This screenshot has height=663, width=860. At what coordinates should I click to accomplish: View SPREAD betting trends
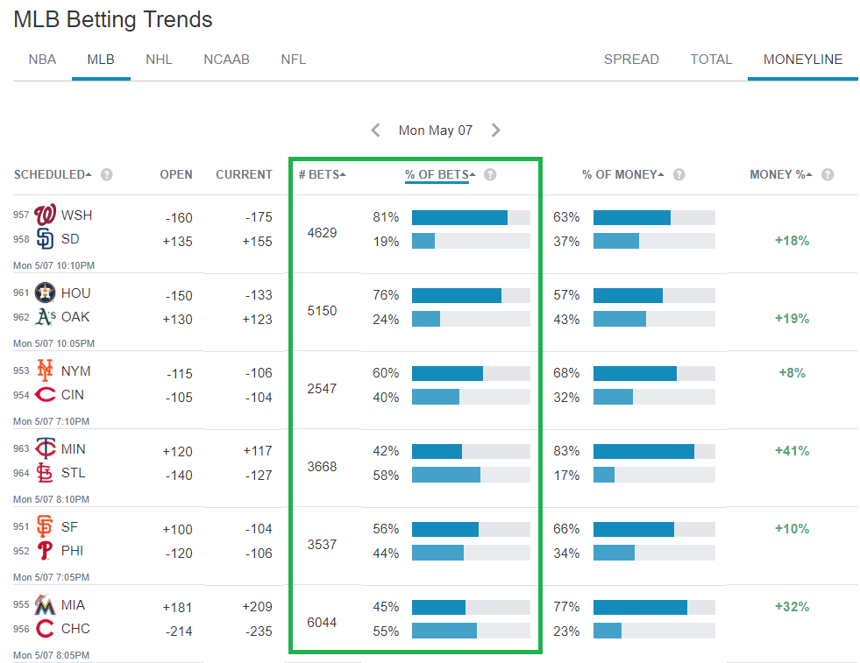(x=631, y=60)
